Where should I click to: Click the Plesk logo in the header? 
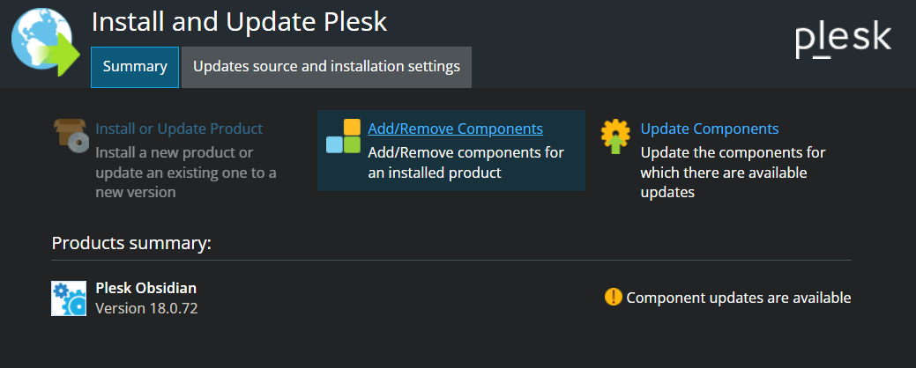[843, 39]
